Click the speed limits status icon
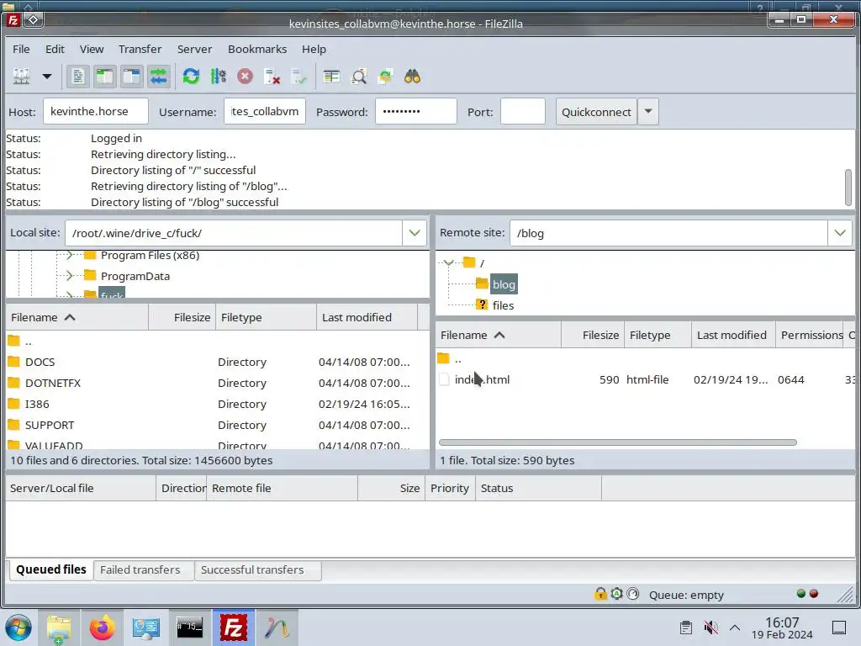This screenshot has width=861, height=646. point(632,594)
